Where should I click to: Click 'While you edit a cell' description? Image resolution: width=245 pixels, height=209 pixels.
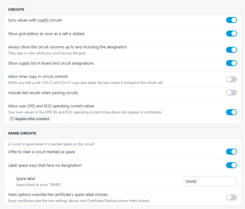click(x=86, y=83)
